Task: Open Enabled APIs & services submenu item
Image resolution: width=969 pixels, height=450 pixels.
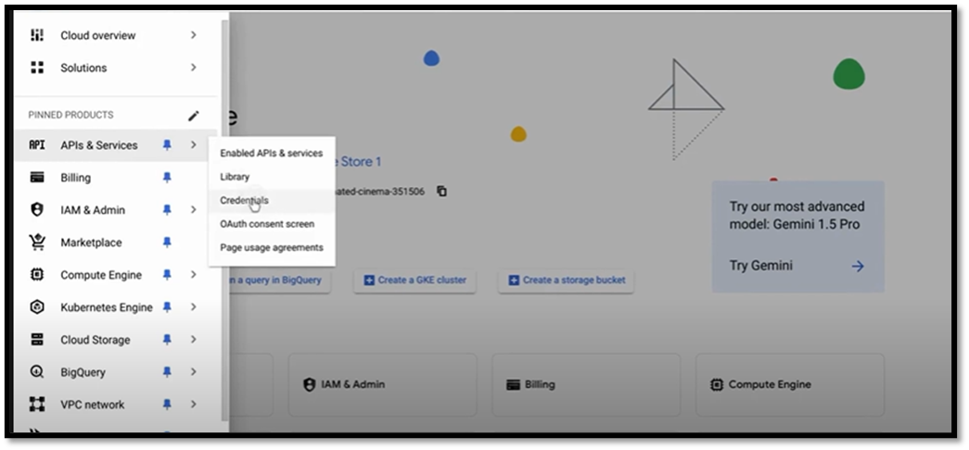Action: (x=272, y=153)
